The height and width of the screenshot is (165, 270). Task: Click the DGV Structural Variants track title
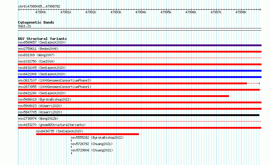coord(42,39)
